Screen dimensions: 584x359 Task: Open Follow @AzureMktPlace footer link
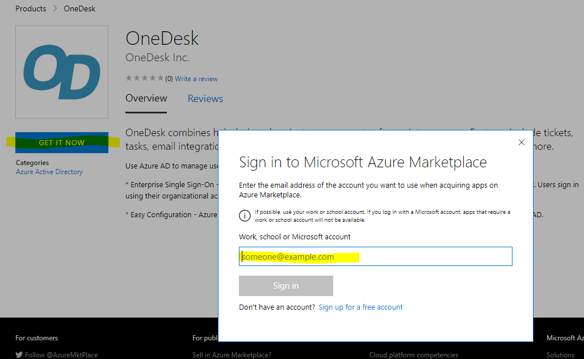click(61, 355)
